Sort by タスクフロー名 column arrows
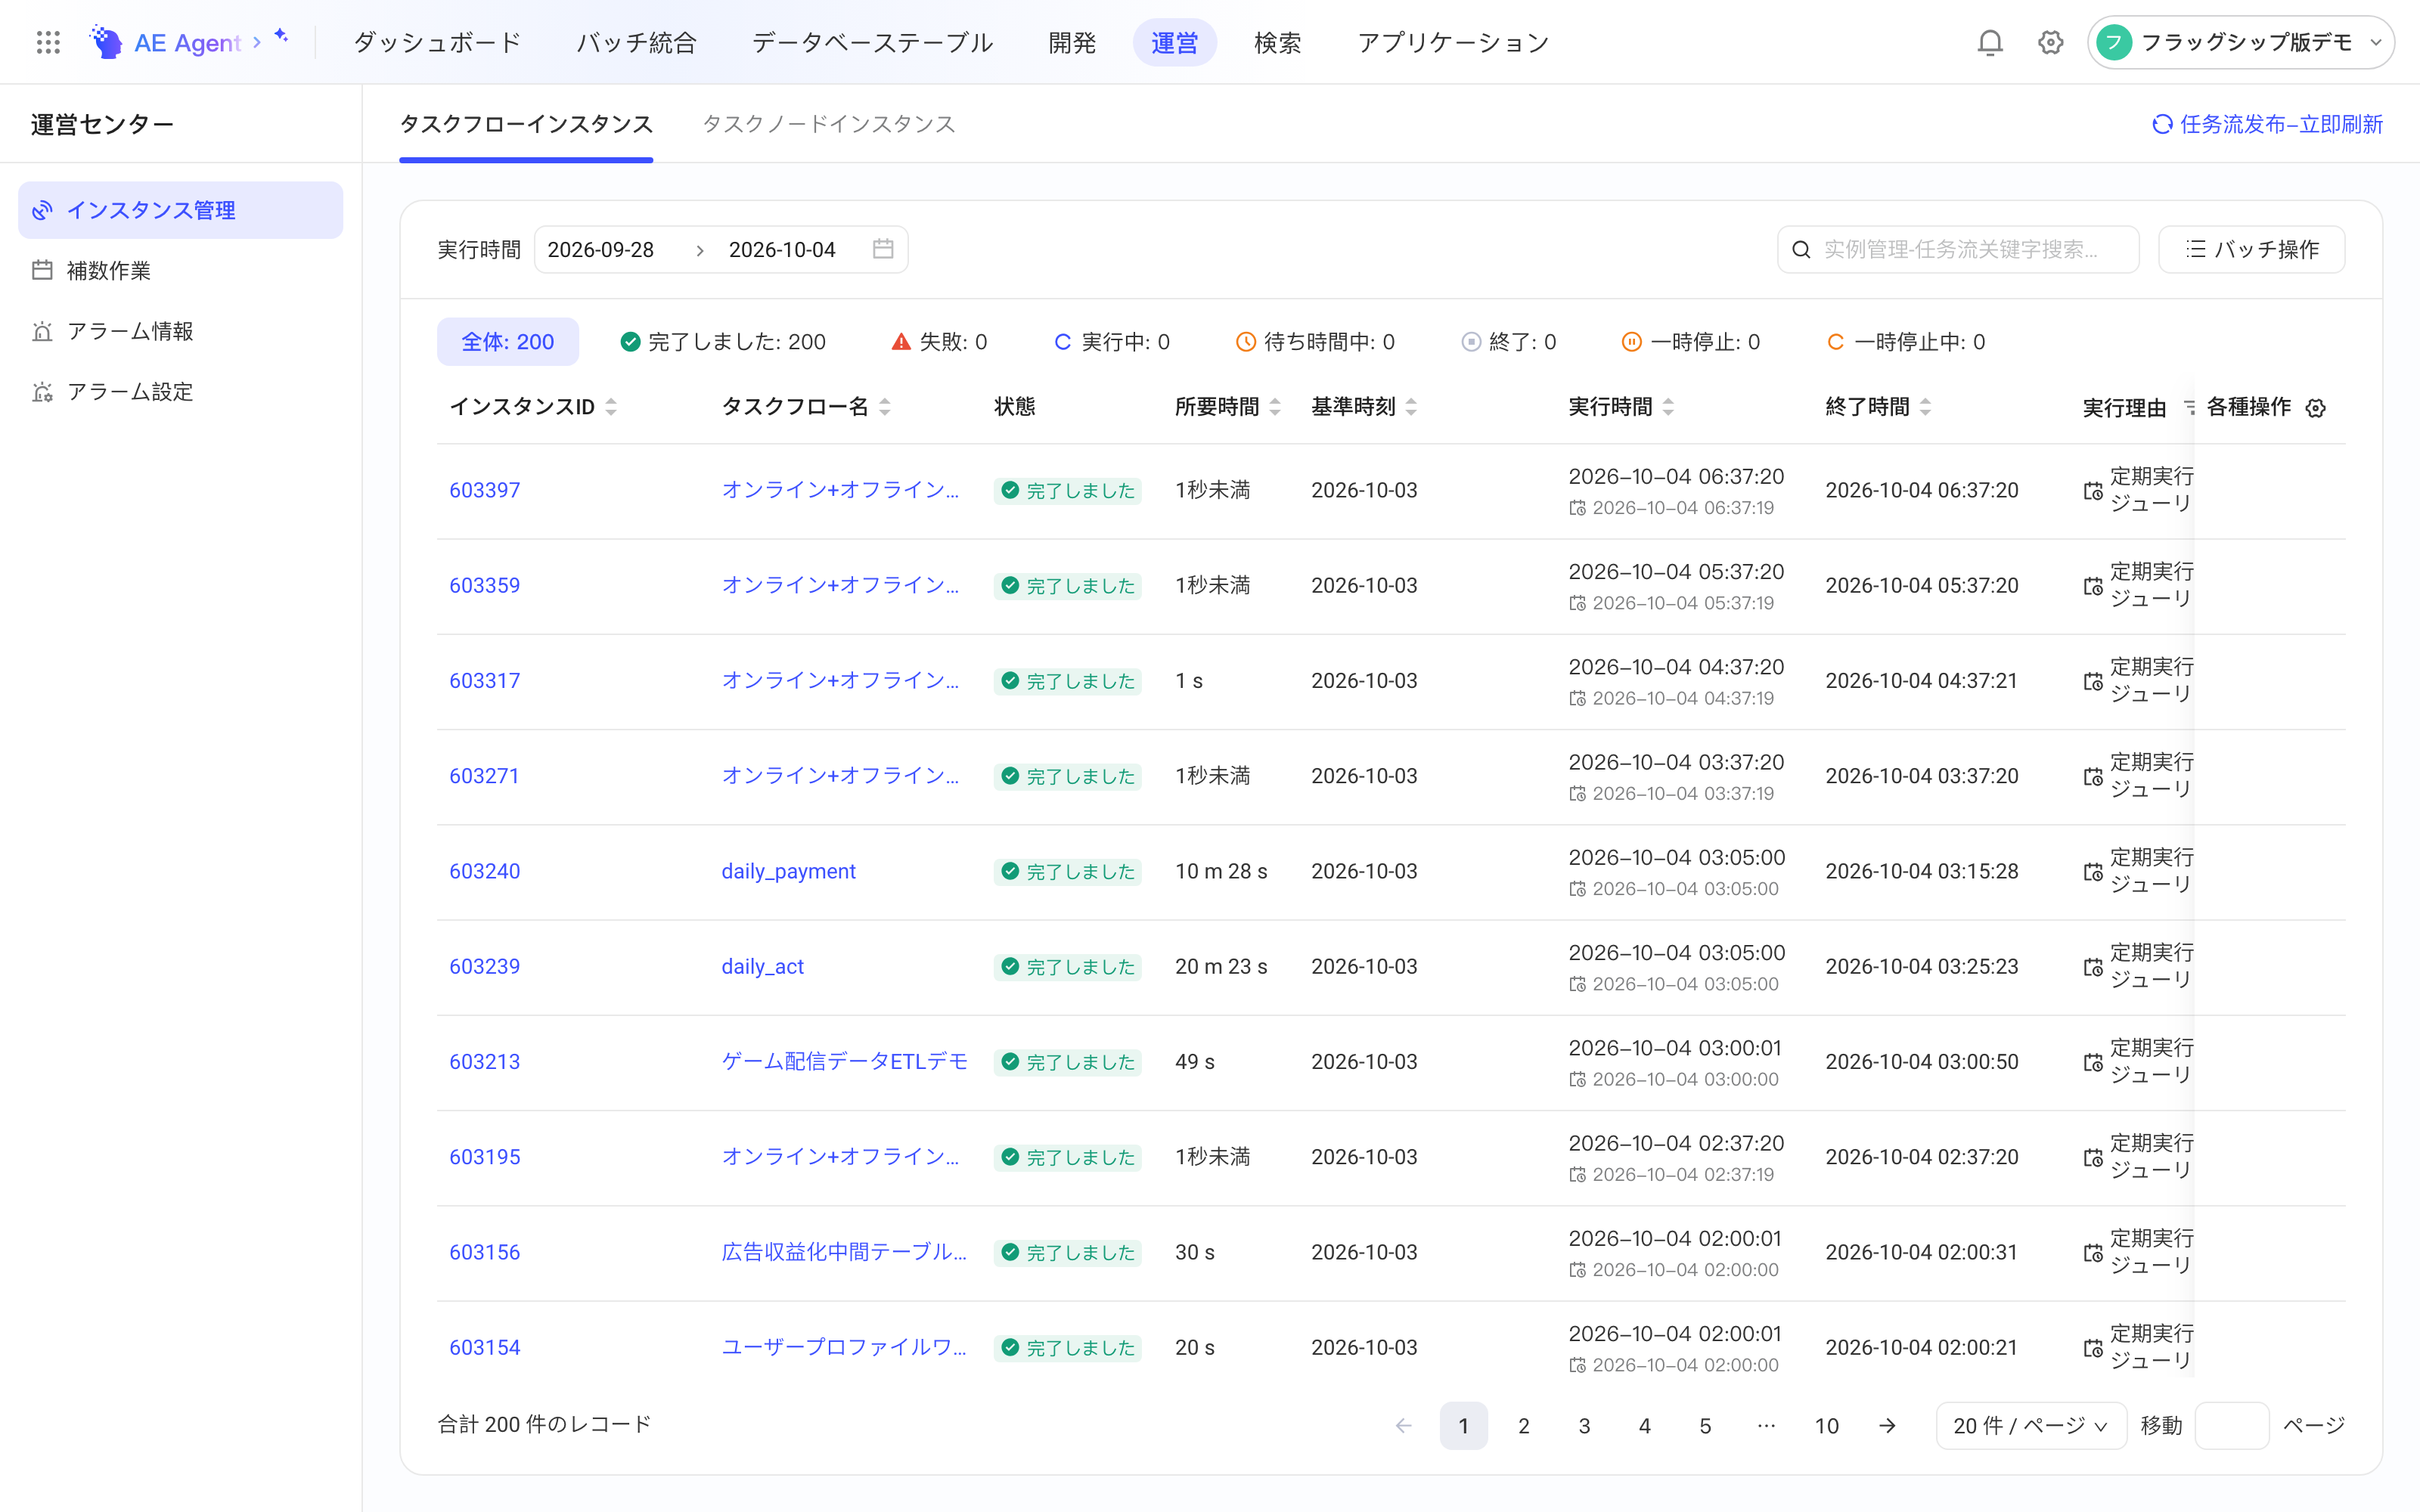The image size is (2420, 1512). point(885,407)
